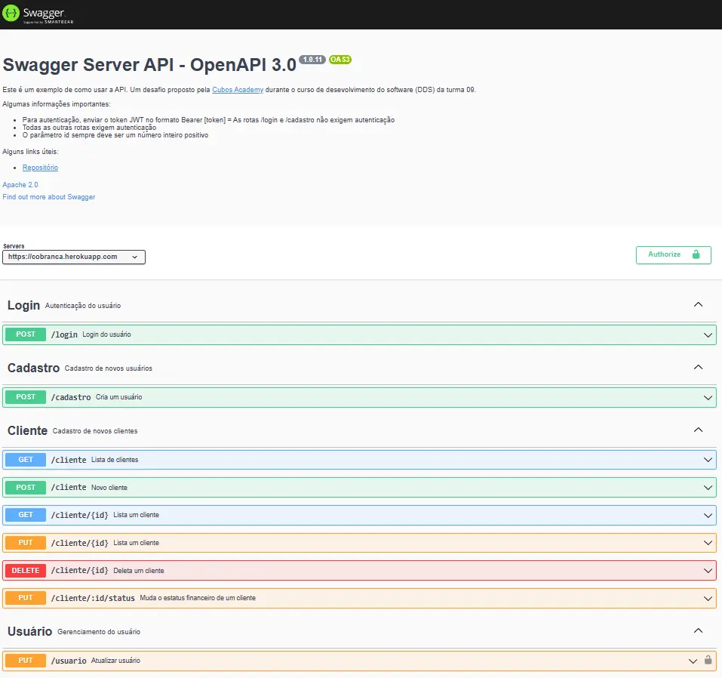Image resolution: width=722 pixels, height=678 pixels.
Task: Expand the PUT /cliente/{id} chevron
Action: (x=708, y=543)
